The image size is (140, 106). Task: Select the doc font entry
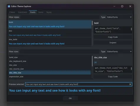(x=50, y=33)
